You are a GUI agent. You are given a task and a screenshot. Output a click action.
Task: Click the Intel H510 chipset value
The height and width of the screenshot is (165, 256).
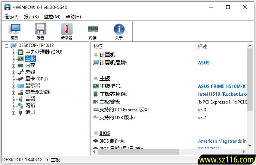[222, 94]
